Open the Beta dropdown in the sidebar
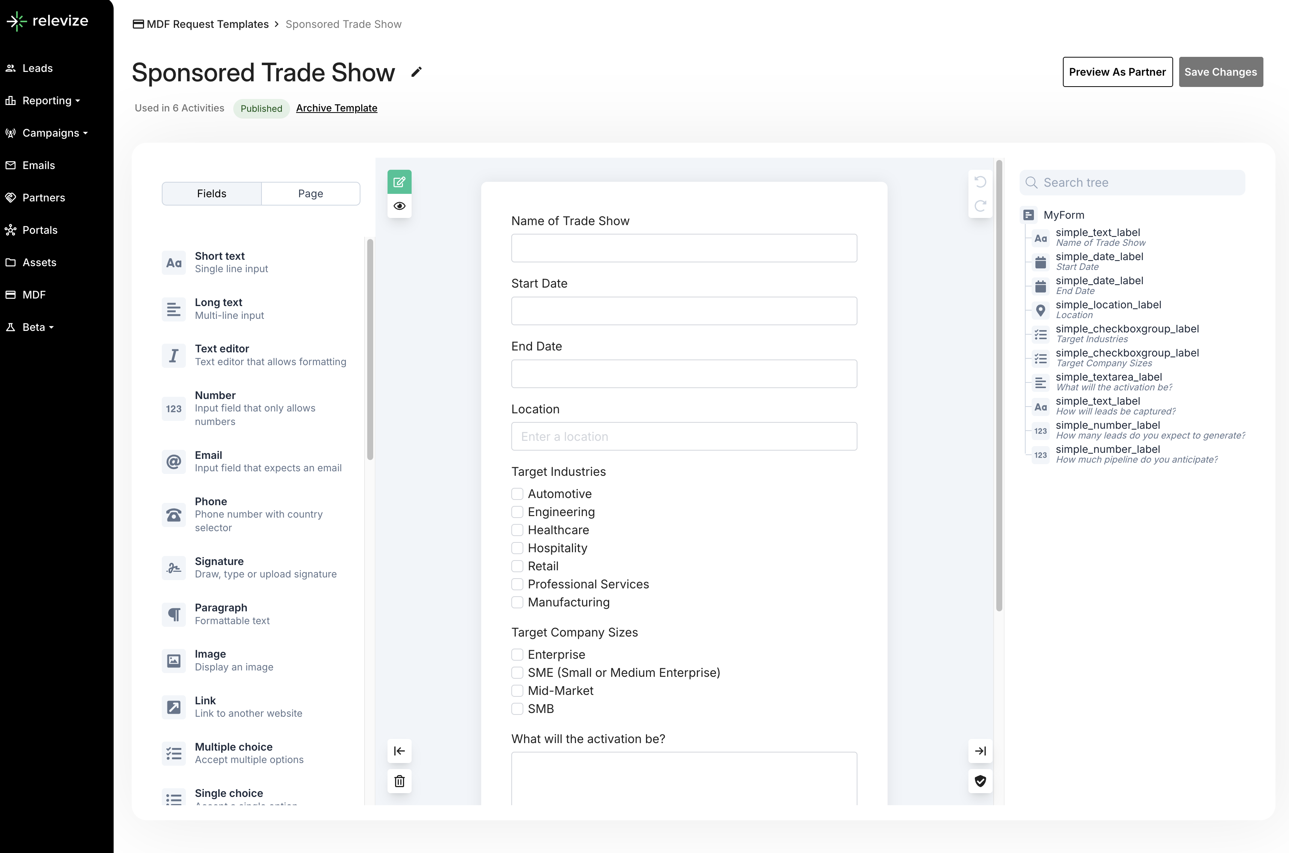The image size is (1289, 853). click(x=38, y=327)
